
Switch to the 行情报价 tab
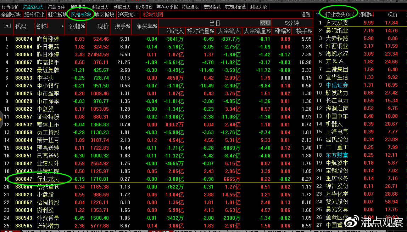point(10,7)
